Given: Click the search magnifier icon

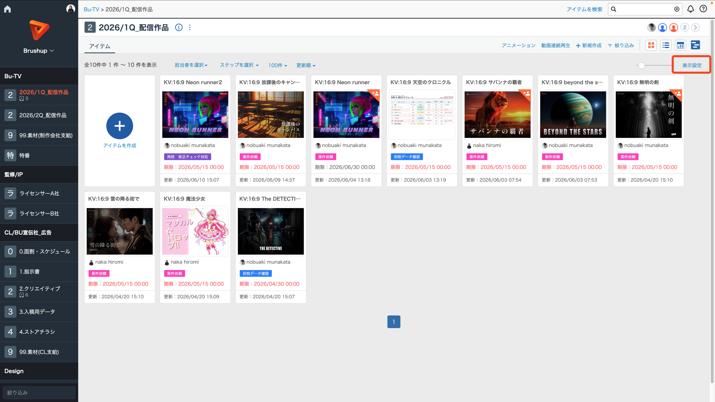Looking at the screenshot, I should [614, 10].
